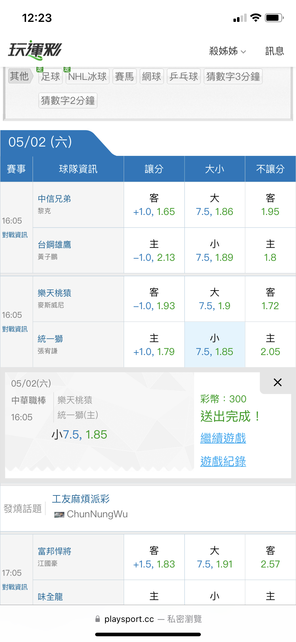Viewport: 296px width, 642px height.
Task: Pick 台鋼雄鷹 主 1.8 moneyline
Action: tap(270, 251)
